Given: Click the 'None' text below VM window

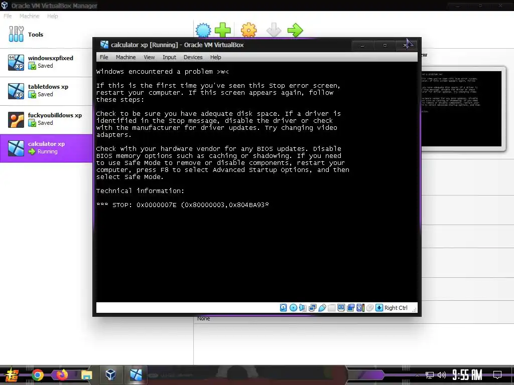Looking at the screenshot, I should [x=204, y=318].
